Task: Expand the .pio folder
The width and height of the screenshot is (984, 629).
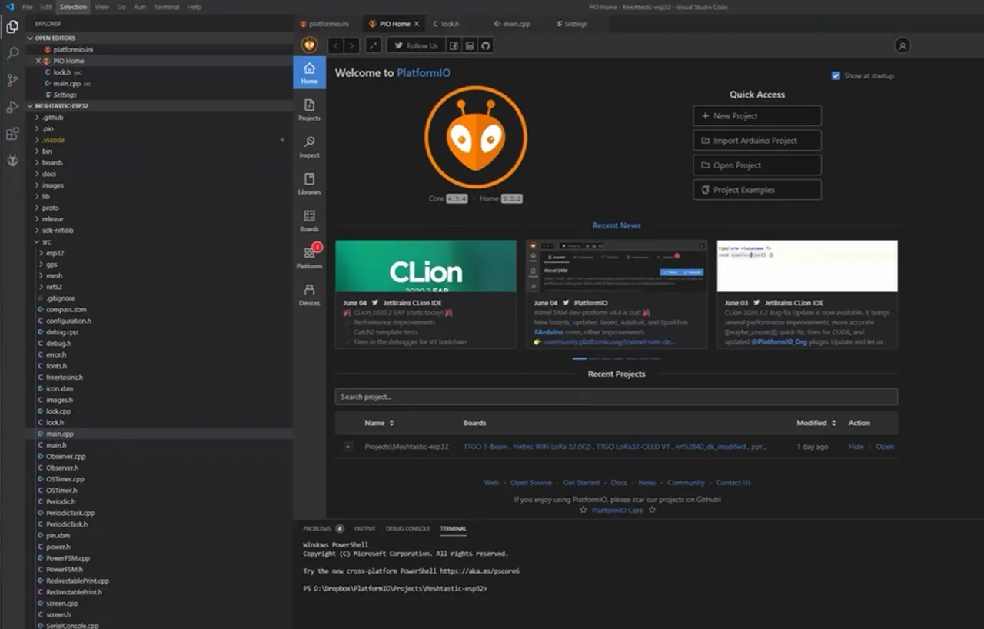Action: click(x=38, y=128)
